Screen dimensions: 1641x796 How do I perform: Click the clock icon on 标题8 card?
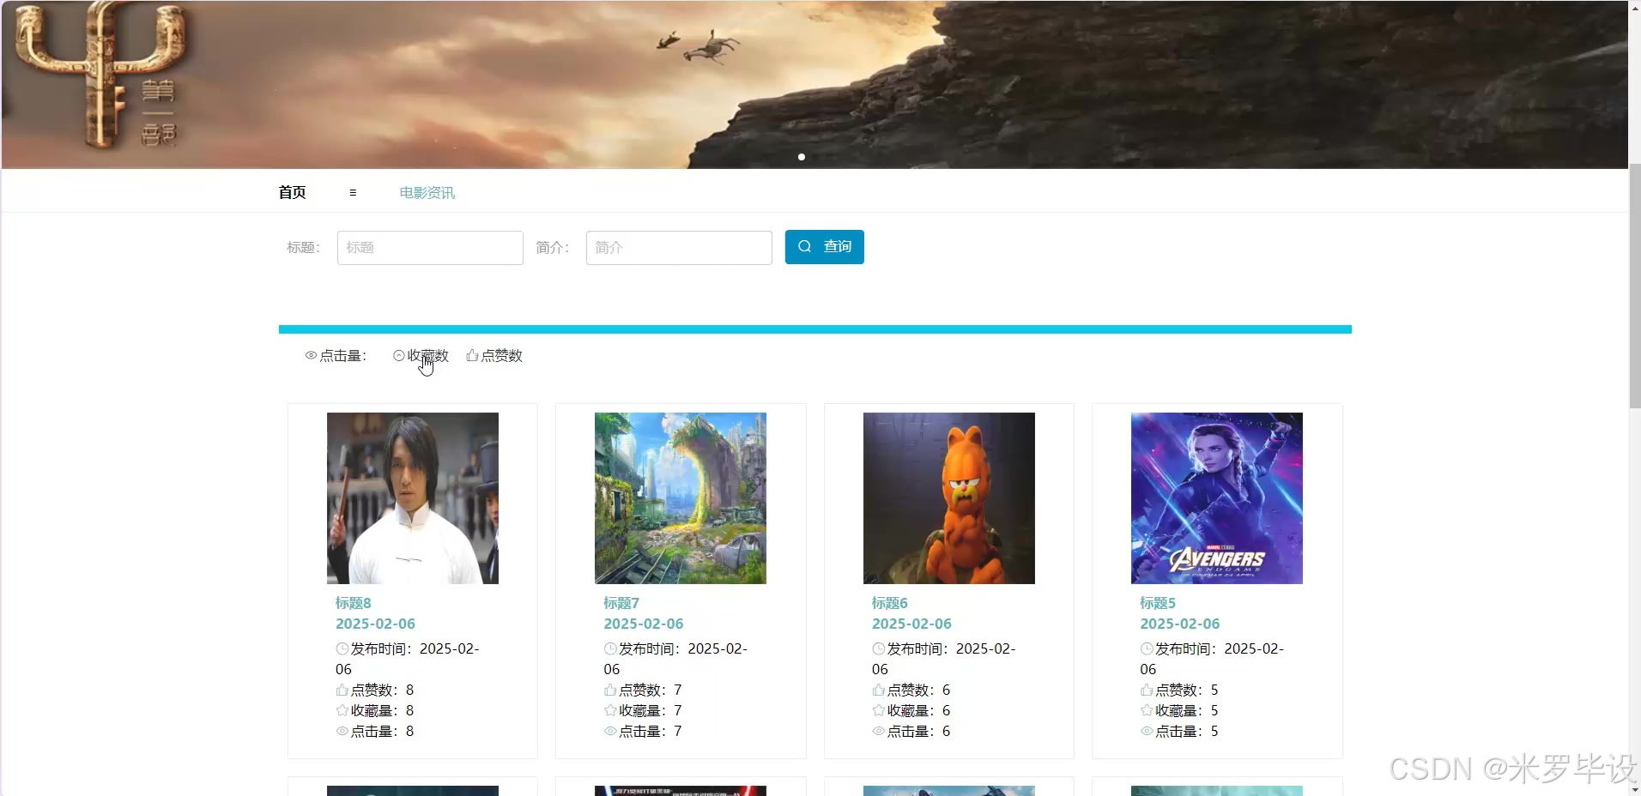pyautogui.click(x=342, y=648)
